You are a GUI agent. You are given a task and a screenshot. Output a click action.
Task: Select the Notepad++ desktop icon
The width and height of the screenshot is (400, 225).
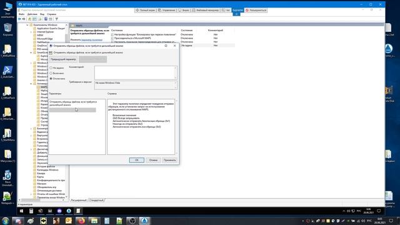coord(7,198)
